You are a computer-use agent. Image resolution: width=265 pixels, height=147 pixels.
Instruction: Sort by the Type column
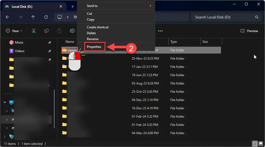[174, 42]
